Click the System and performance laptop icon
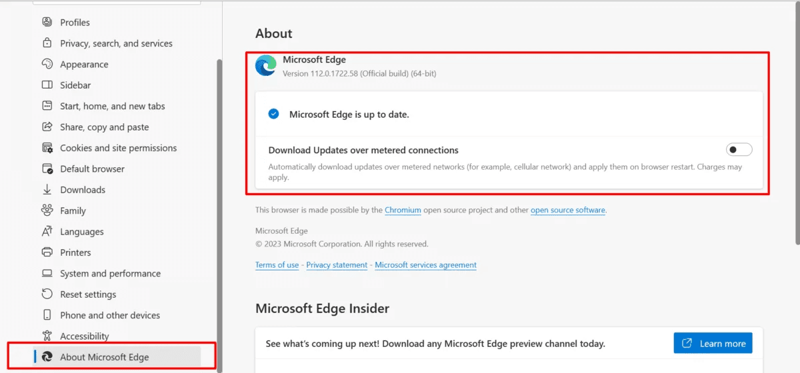 coord(47,273)
